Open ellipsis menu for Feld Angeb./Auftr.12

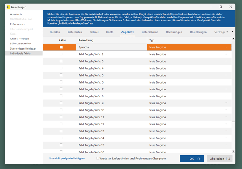click(x=226, y=124)
